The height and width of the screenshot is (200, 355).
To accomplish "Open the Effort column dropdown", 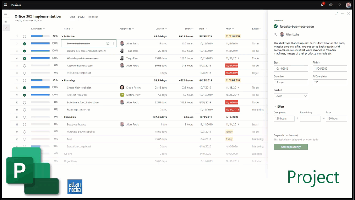I will [192, 29].
